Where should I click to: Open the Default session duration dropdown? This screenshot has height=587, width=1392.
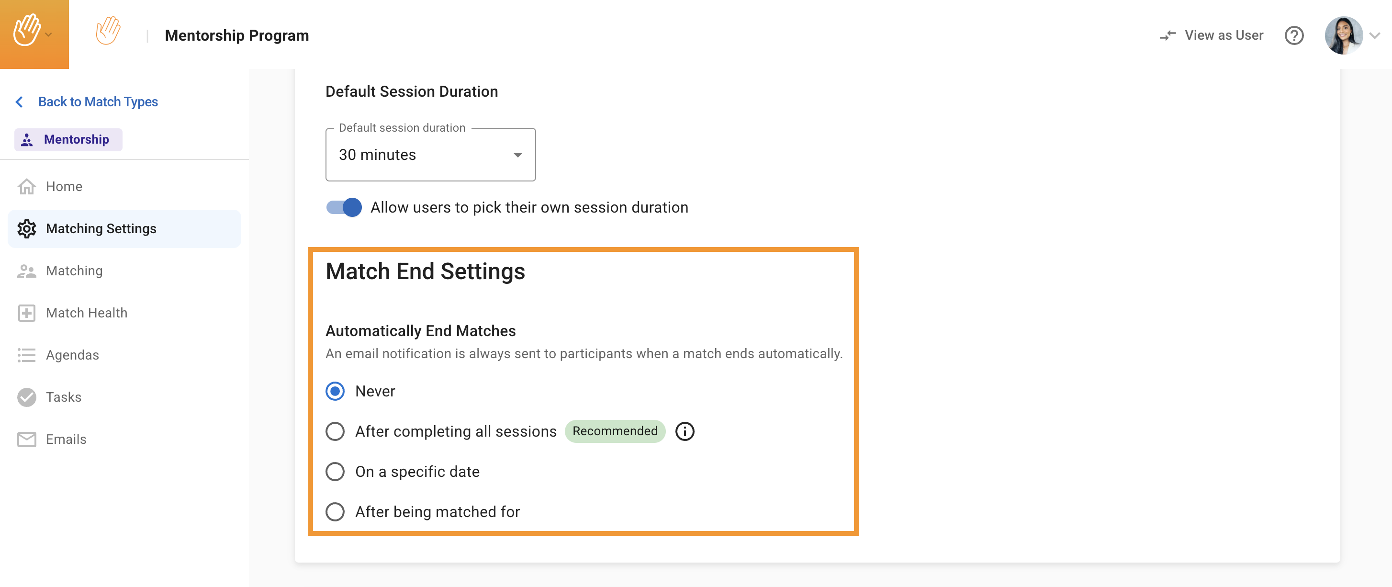430,155
